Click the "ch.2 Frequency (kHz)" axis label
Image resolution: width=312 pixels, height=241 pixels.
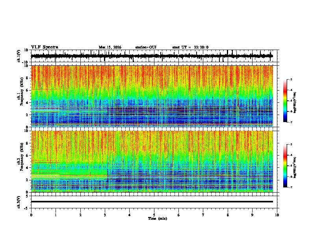click(x=21, y=157)
